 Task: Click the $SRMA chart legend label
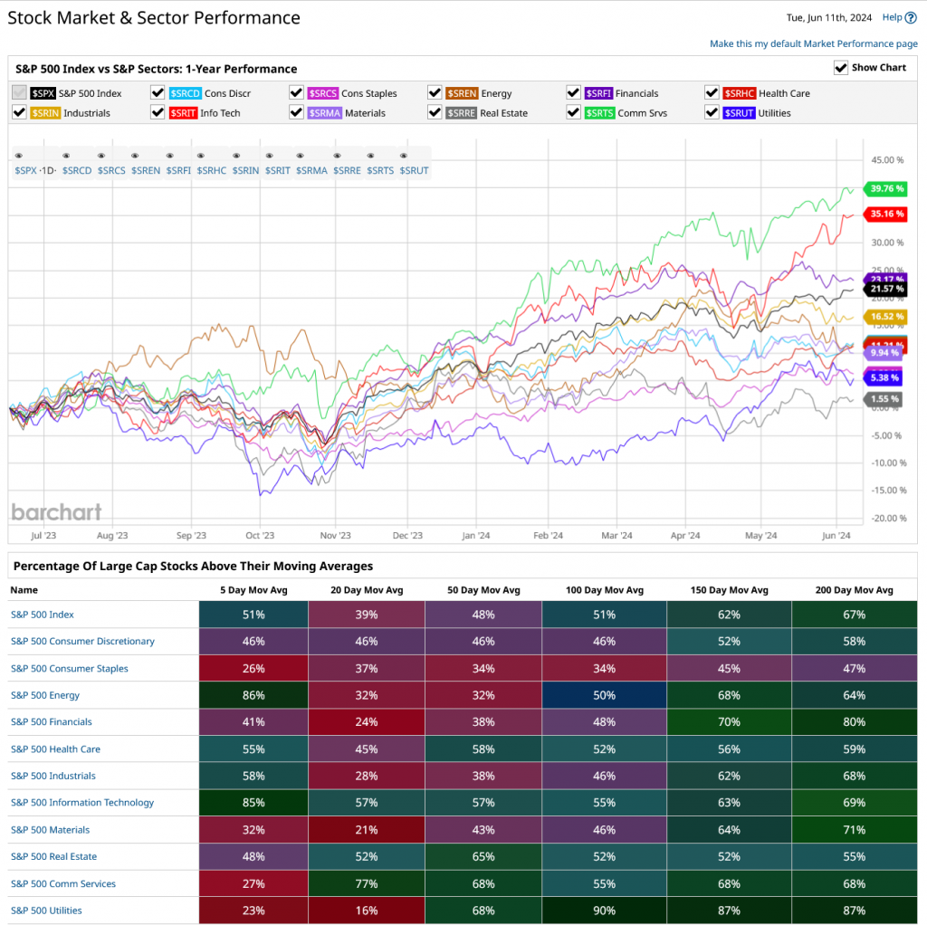pyautogui.click(x=311, y=170)
